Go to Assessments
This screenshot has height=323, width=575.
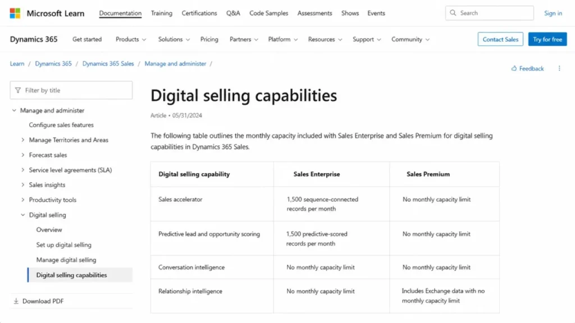pyautogui.click(x=314, y=13)
